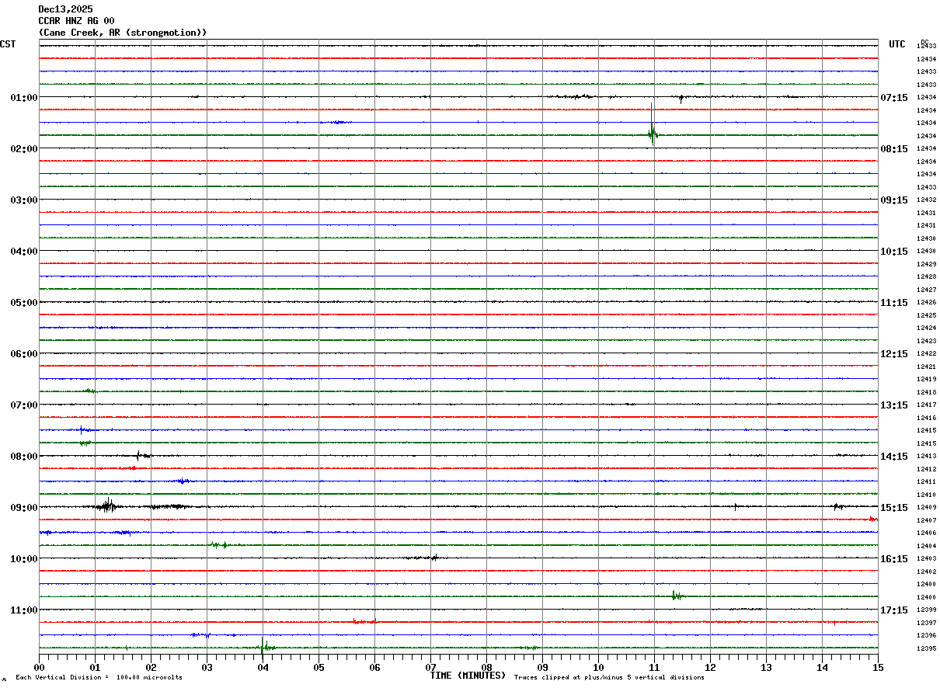Click the black seismic burst on the 09:00 trace

[106, 506]
